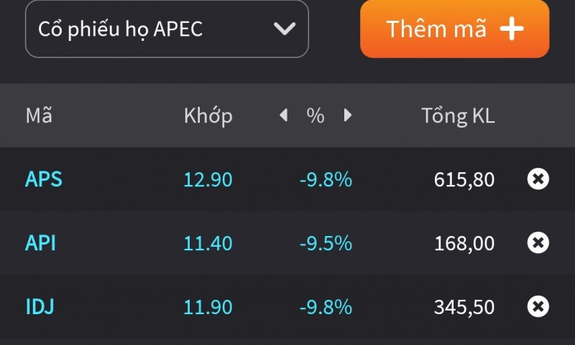Image resolution: width=575 pixels, height=345 pixels.
Task: Click the % column header
Action: [316, 115]
